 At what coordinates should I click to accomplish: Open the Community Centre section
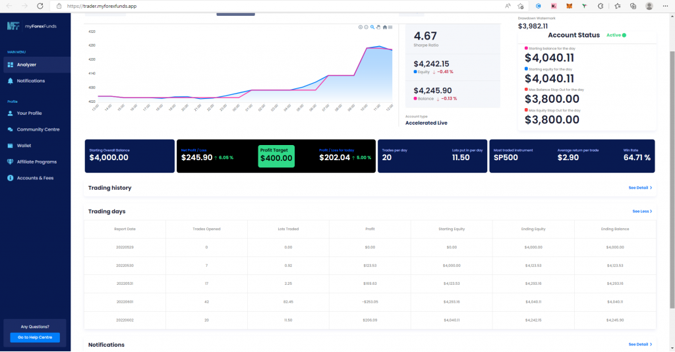tap(38, 129)
